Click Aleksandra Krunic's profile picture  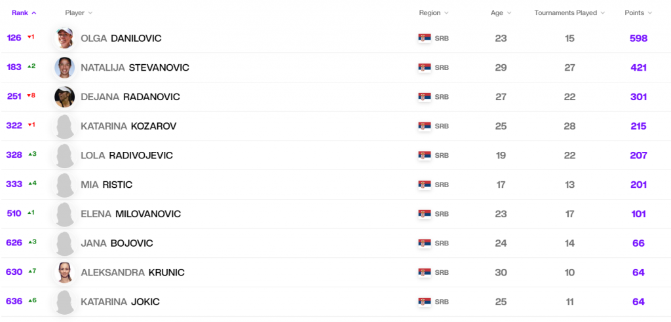[x=65, y=272]
